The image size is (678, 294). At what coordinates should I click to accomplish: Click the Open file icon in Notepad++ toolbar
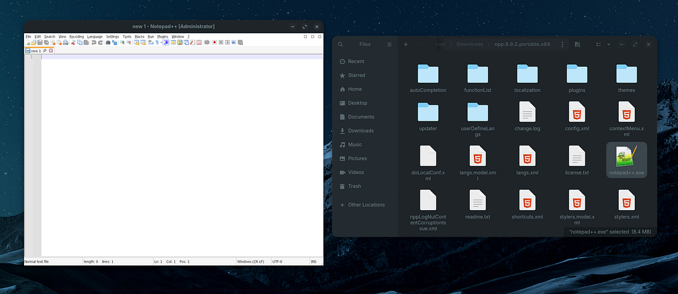tap(33, 43)
